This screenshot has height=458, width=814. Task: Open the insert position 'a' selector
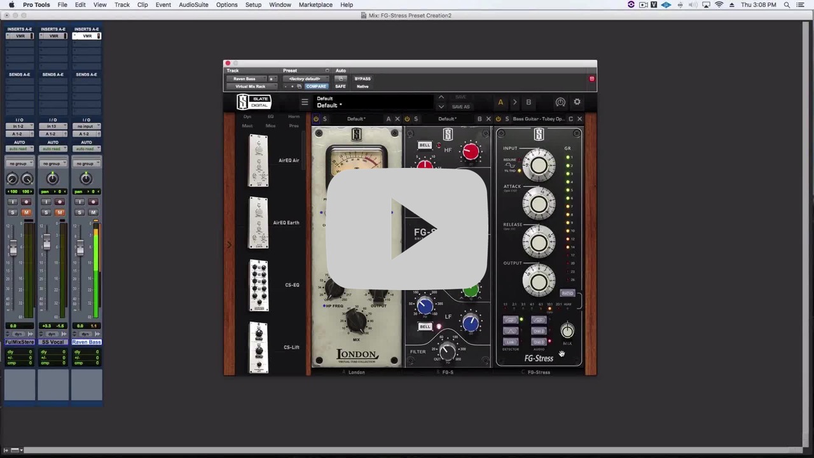click(272, 79)
